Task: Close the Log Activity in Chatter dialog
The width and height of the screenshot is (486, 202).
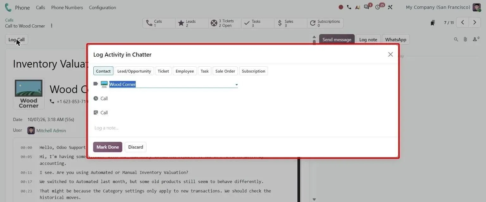Action: coord(390,54)
